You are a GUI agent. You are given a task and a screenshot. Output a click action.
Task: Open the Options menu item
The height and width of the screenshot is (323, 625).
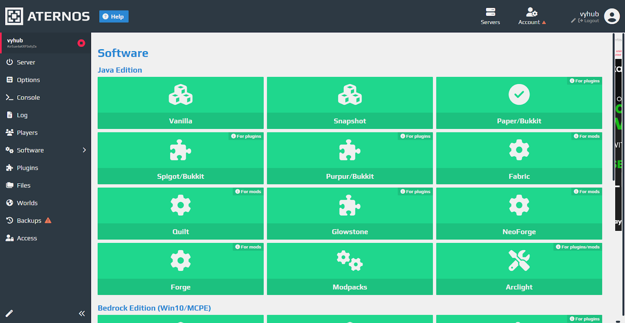click(45, 80)
